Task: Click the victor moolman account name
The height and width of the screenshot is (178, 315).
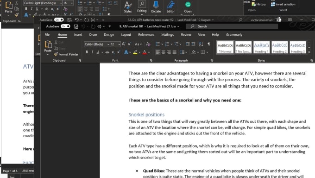Action: coord(262,20)
